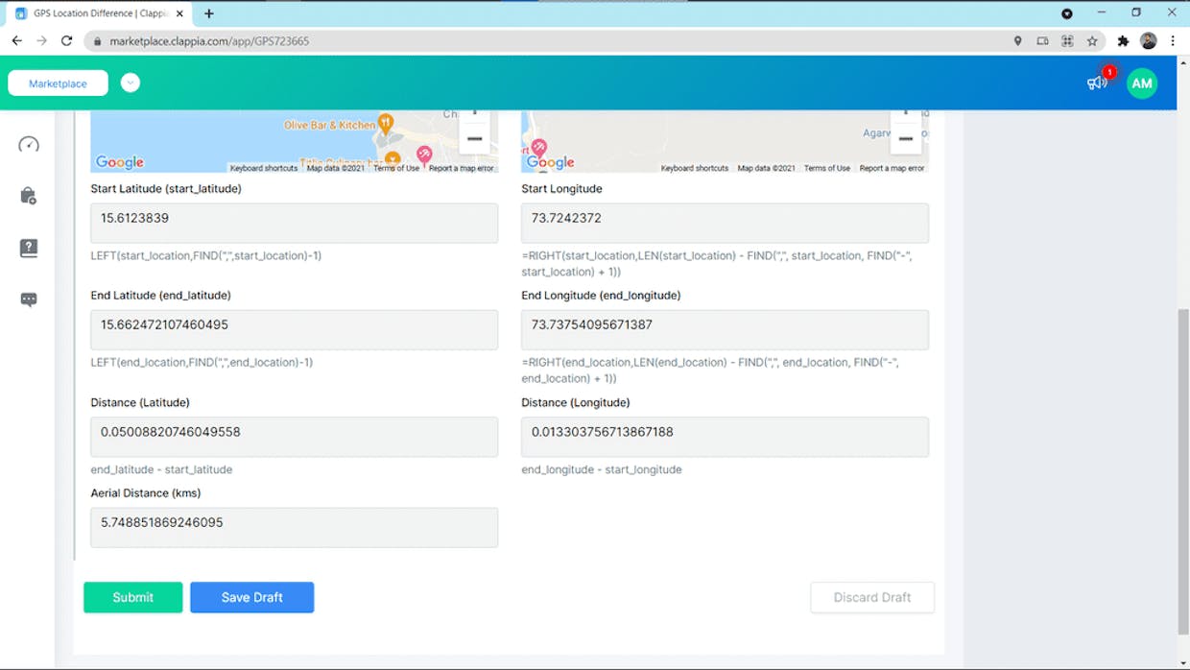Screen dimensions: 1190x670
Task: Open the AM user avatar menu
Action: [x=1142, y=84]
